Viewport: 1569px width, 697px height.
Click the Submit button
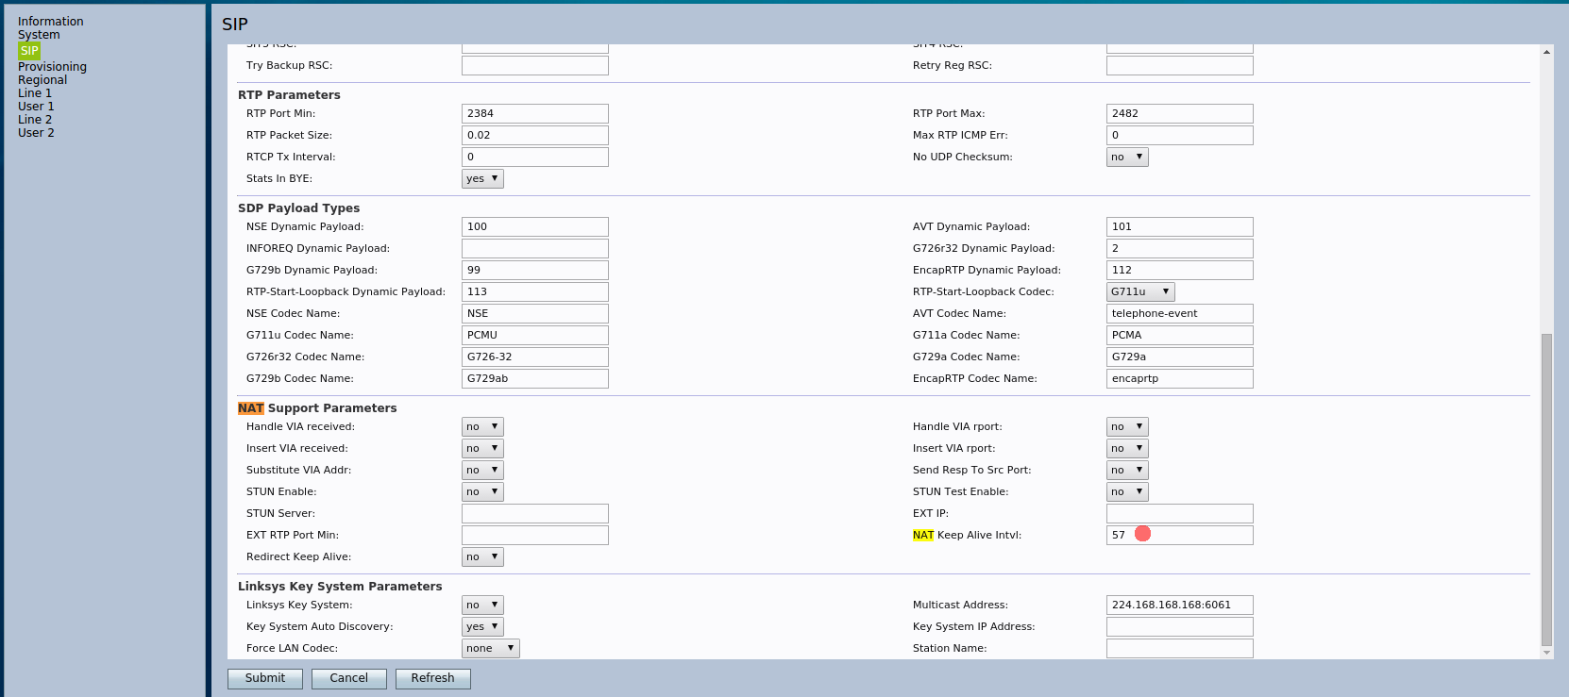[x=265, y=678]
